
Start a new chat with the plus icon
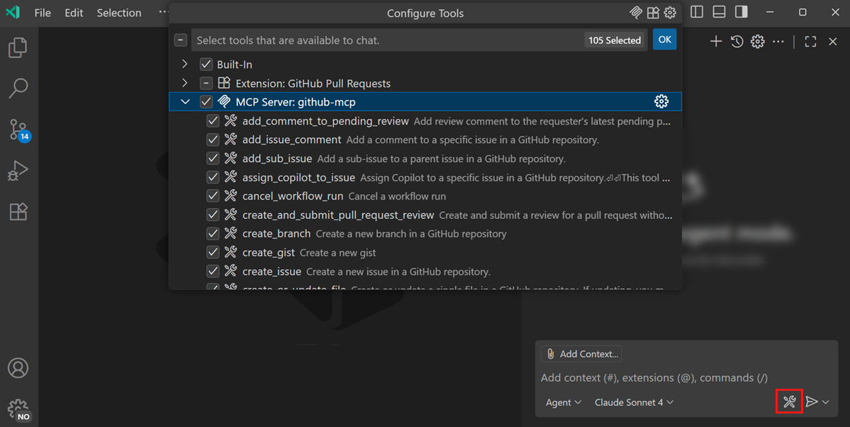pos(715,40)
